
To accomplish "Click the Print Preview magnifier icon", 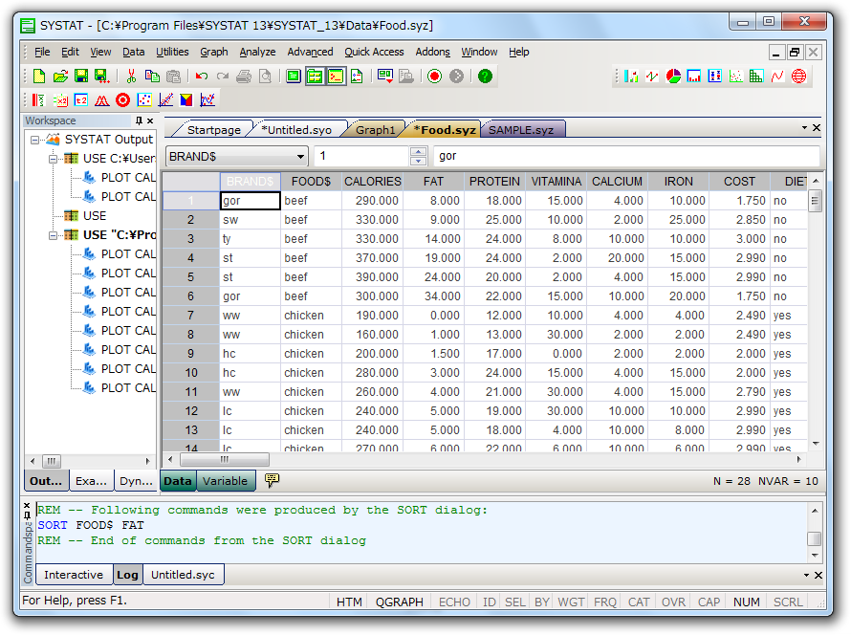I will coord(265,76).
